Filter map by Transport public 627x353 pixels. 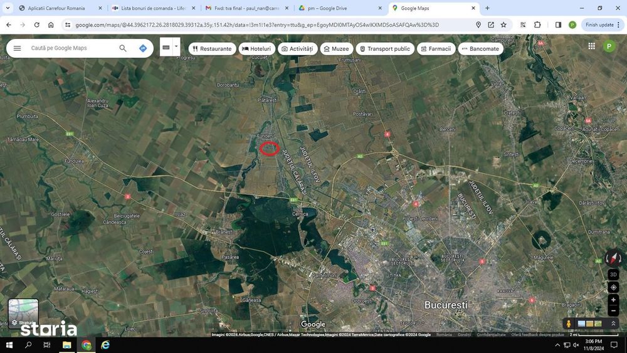pyautogui.click(x=385, y=49)
